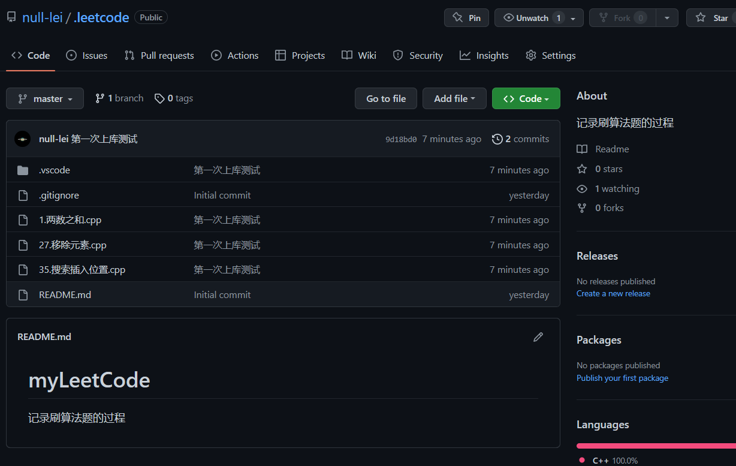Screen dimensions: 736x466
Task: Click the tag icon beside 0 tags
Action: pos(159,98)
